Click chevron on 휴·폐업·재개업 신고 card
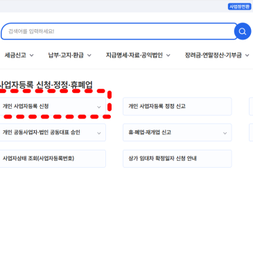 (x=225, y=133)
